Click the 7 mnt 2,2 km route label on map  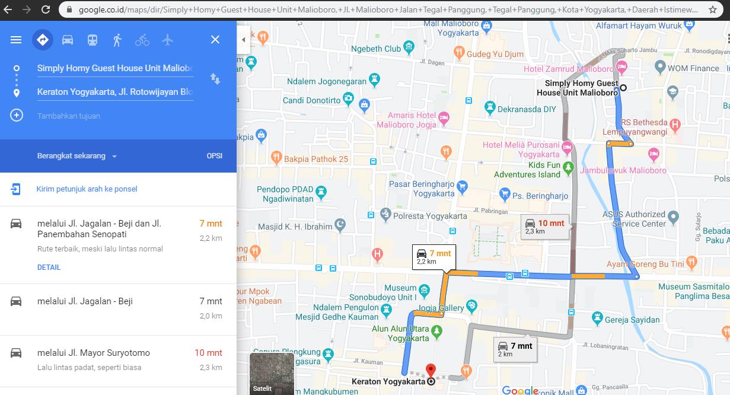434,257
